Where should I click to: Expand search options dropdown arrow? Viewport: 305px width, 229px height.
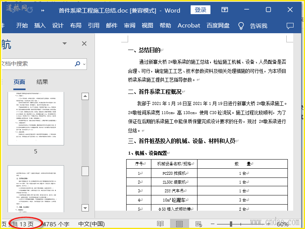click(x=84, y=64)
